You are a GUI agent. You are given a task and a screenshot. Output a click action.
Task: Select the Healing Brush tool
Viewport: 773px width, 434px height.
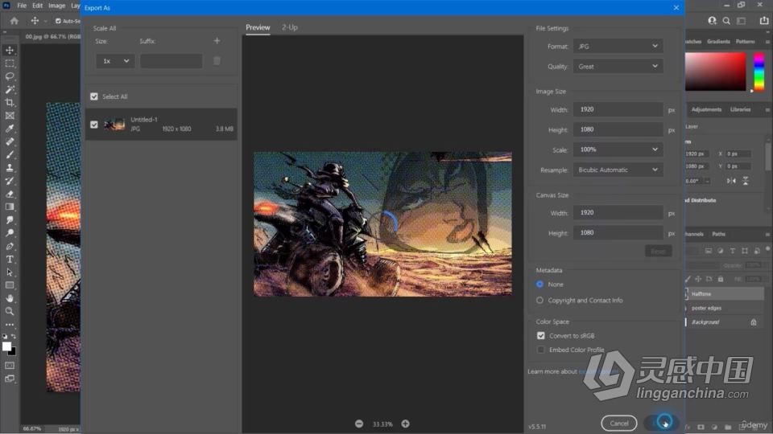(x=10, y=141)
